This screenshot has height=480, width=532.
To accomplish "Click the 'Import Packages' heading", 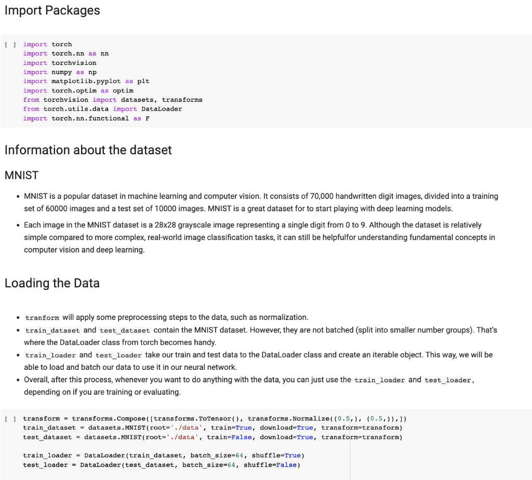I will click(52, 10).
